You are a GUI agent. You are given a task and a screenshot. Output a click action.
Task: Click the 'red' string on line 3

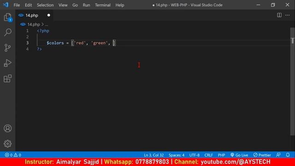80,43
